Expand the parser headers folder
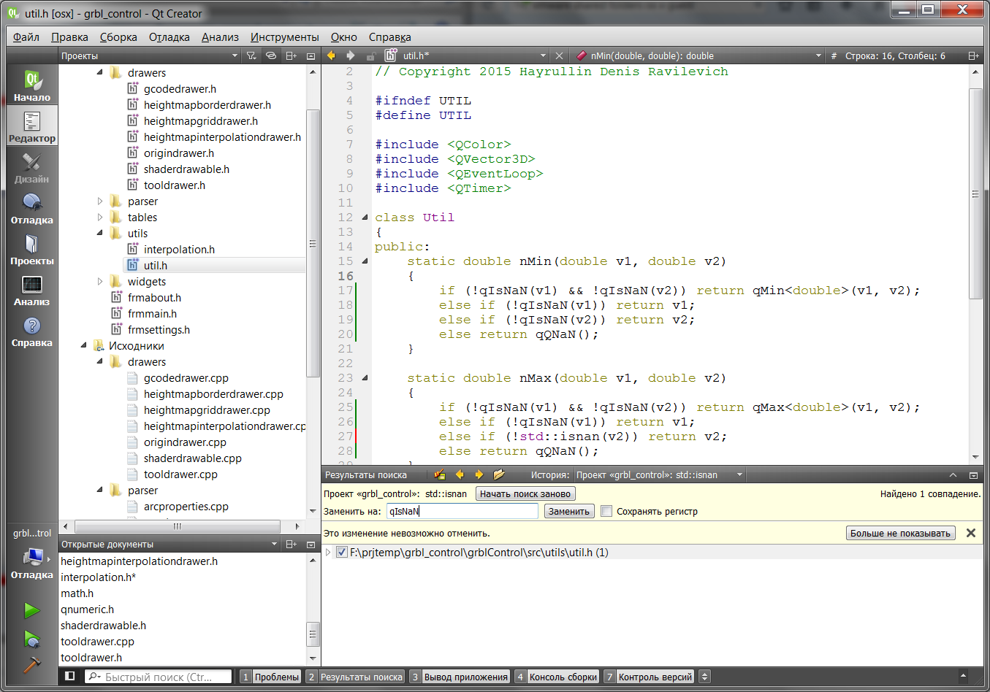The width and height of the screenshot is (990, 692). [100, 201]
